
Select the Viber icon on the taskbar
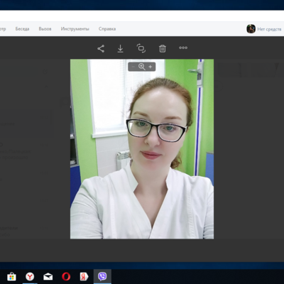(x=102, y=276)
